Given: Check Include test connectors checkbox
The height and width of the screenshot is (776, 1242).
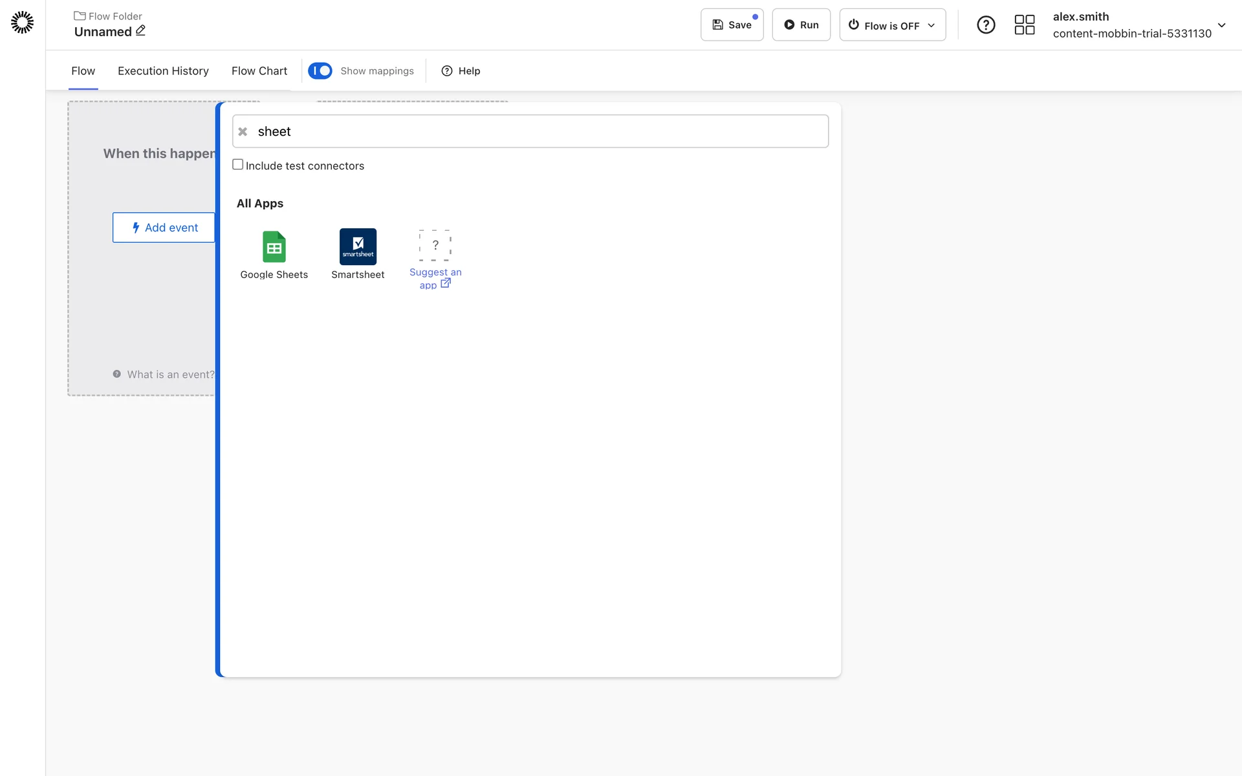Looking at the screenshot, I should pos(238,165).
